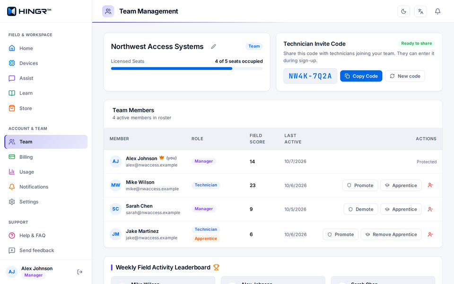Click the Team badge on team card
The width and height of the screenshot is (454, 284).
pyautogui.click(x=254, y=46)
